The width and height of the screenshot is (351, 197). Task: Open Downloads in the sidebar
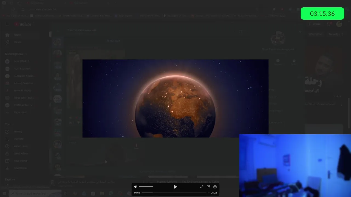click(x=20, y=168)
